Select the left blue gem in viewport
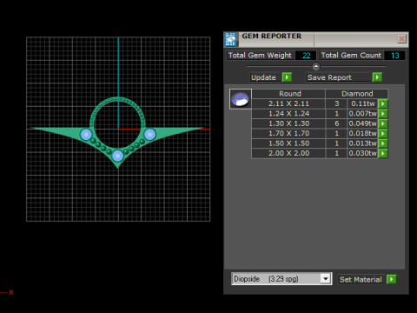 86,135
